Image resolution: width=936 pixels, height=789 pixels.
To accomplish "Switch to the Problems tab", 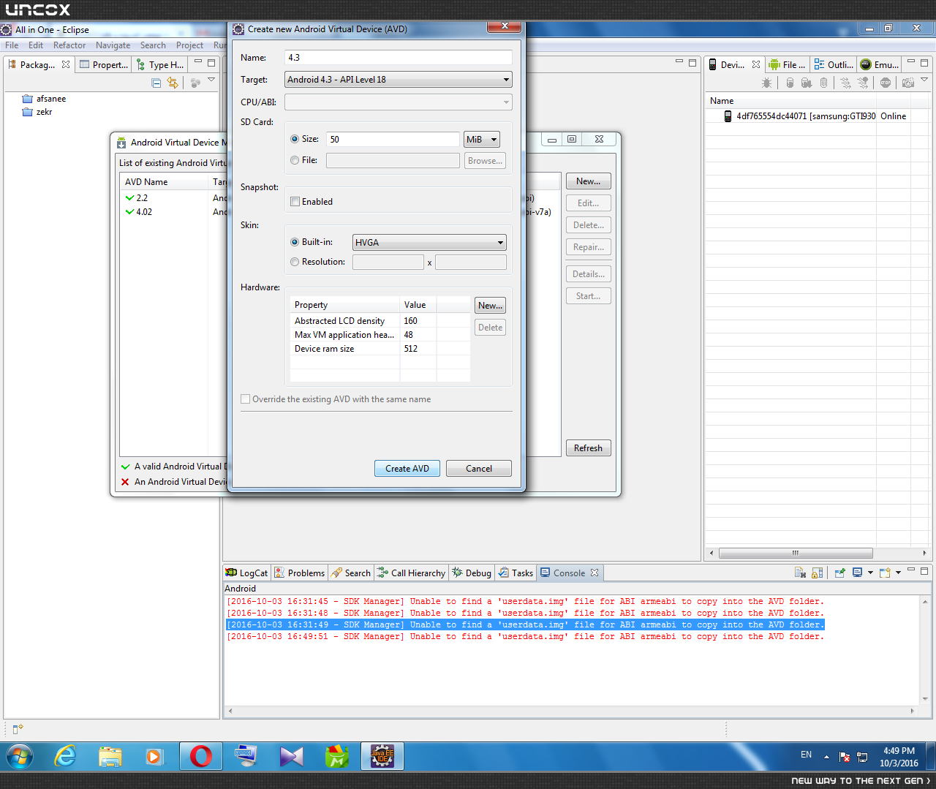I will [x=299, y=573].
